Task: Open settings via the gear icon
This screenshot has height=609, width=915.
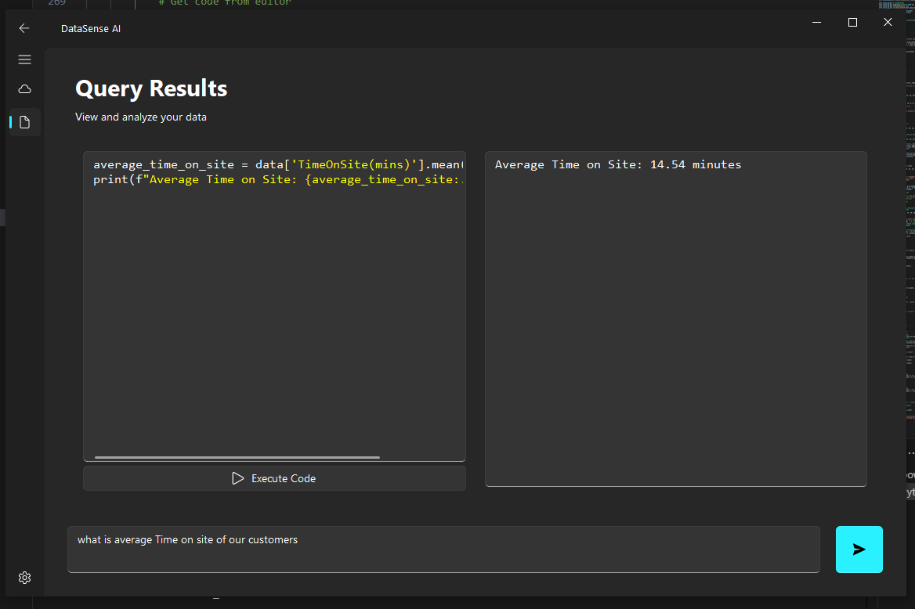Action: 24,578
